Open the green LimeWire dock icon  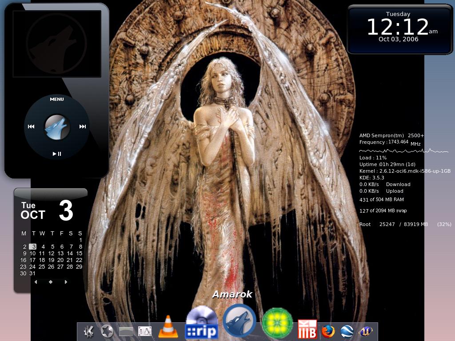pyautogui.click(x=277, y=323)
